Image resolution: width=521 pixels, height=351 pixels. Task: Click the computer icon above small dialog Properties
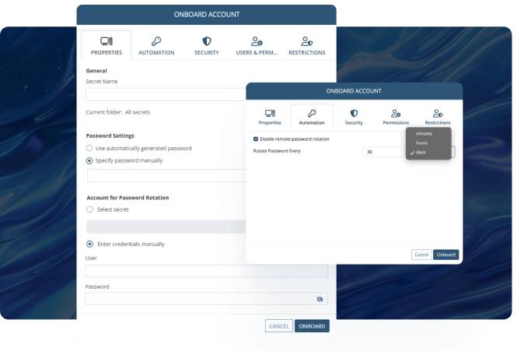(x=270, y=114)
